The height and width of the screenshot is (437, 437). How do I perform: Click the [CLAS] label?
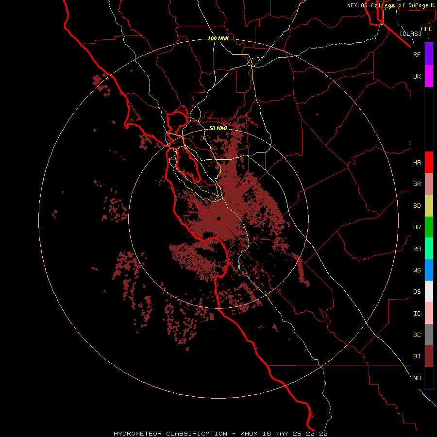coord(410,34)
